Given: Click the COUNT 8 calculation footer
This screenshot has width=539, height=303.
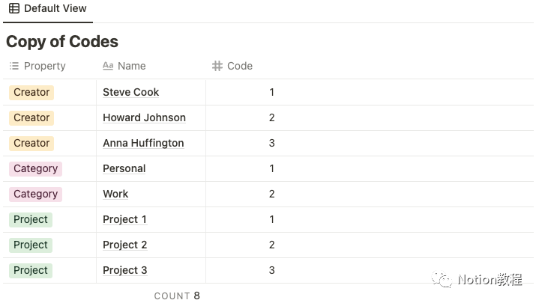Looking at the screenshot, I should click(x=177, y=296).
